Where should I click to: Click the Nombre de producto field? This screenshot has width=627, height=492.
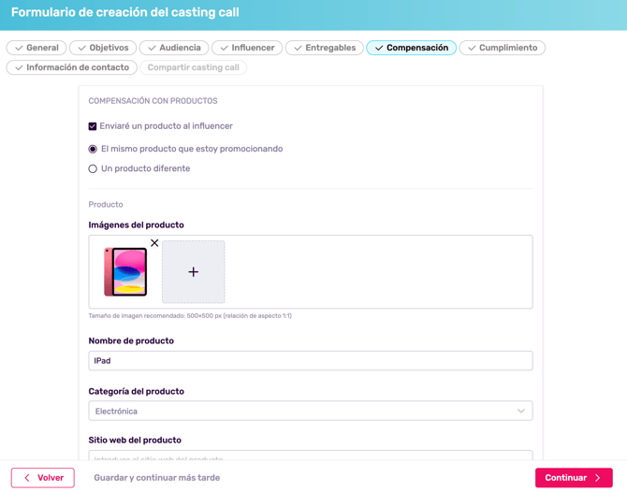(310, 361)
